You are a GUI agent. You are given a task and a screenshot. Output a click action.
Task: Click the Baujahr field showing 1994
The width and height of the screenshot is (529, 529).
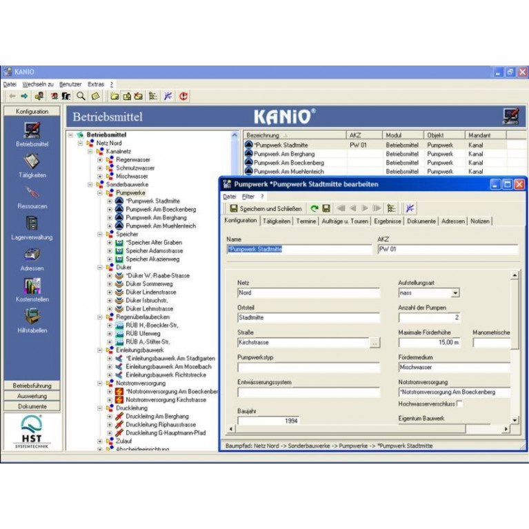pyautogui.click(x=268, y=421)
